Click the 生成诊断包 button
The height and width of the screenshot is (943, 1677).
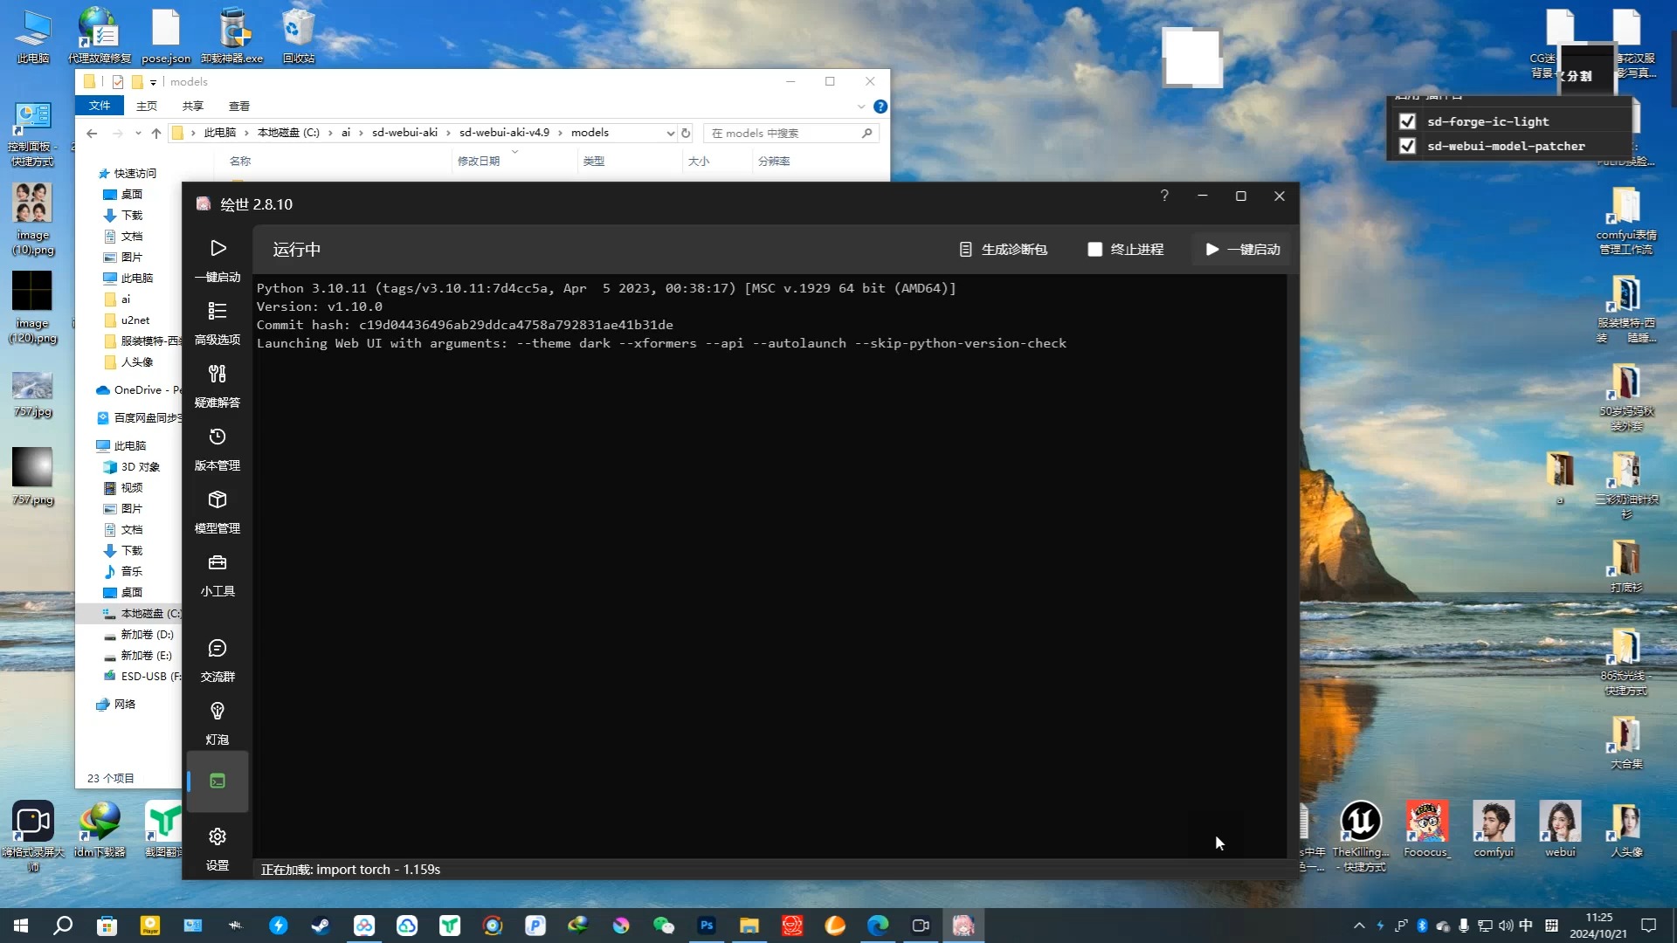1003,250
